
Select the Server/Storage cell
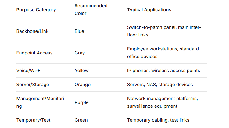pyautogui.click(x=33, y=85)
